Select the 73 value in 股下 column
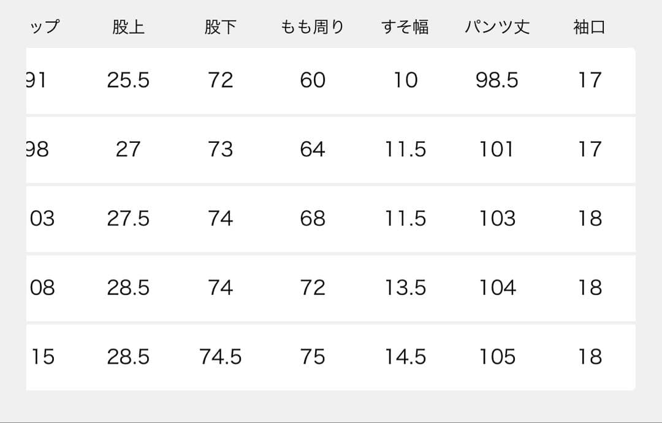This screenshot has width=662, height=423. tap(220, 150)
